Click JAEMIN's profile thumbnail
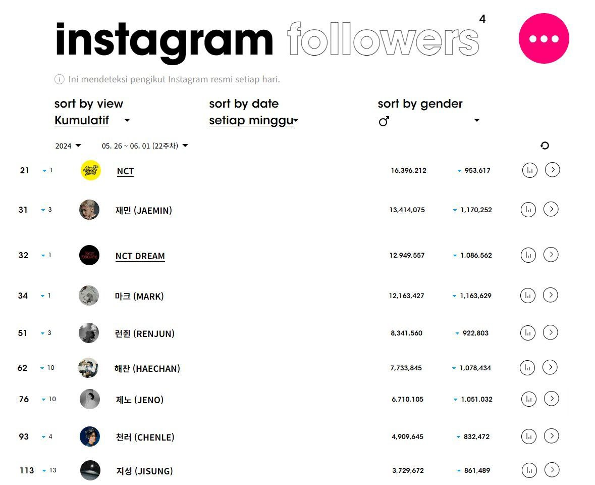Image resolution: width=595 pixels, height=485 pixels. 89,210
